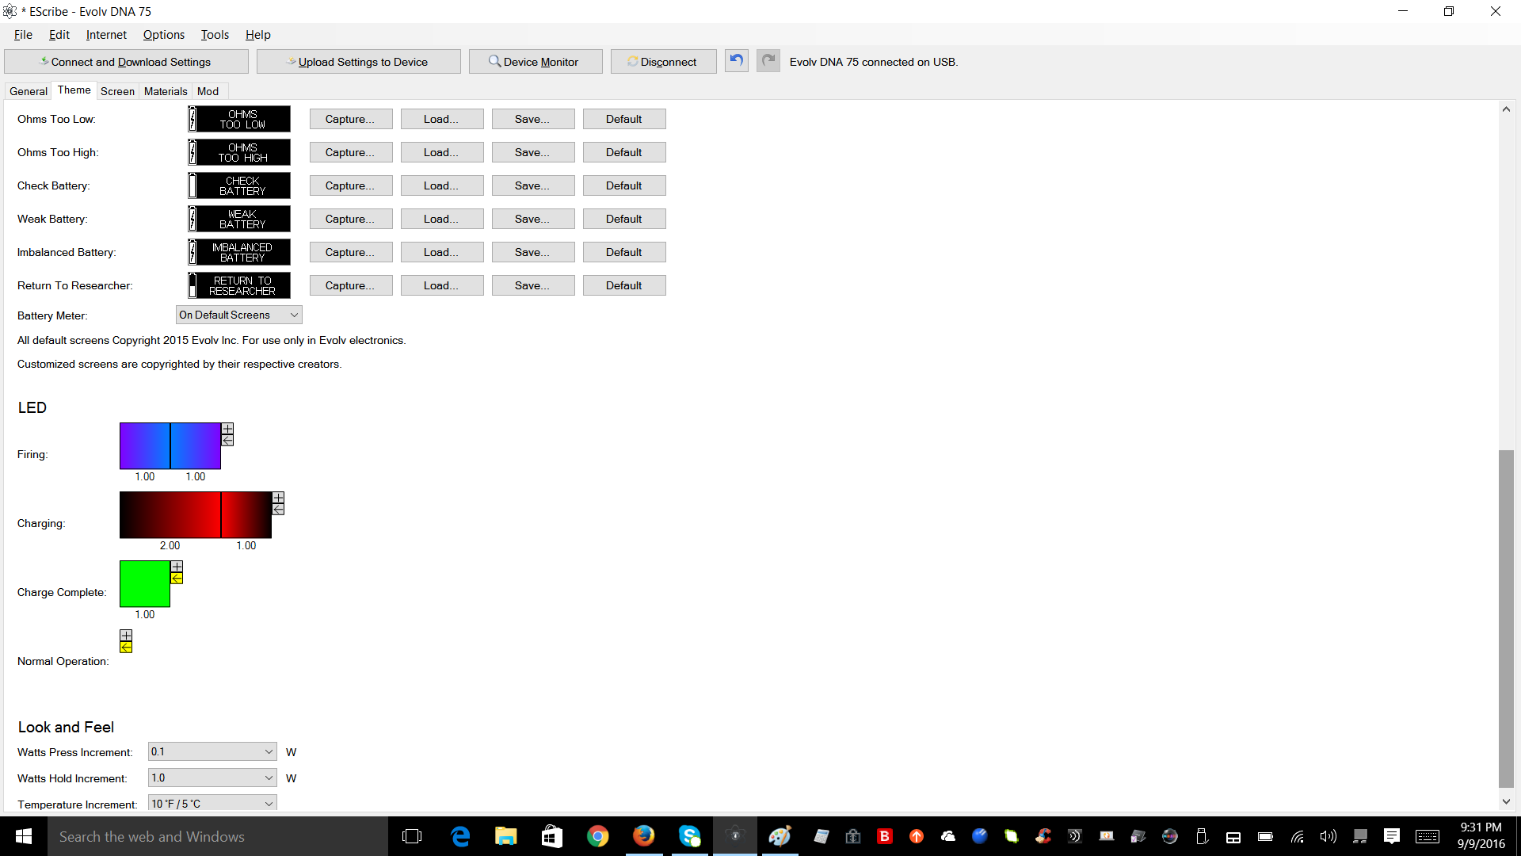
Task: Click Upload Settings to Device button
Action: pyautogui.click(x=358, y=62)
